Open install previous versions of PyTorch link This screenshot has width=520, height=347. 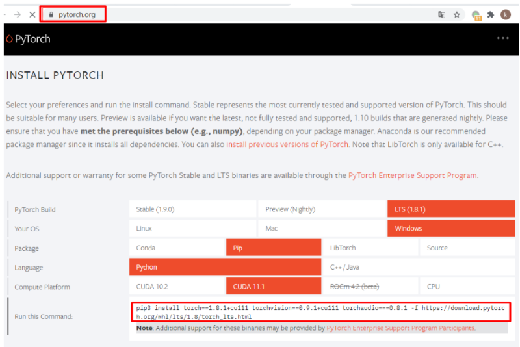[287, 144]
